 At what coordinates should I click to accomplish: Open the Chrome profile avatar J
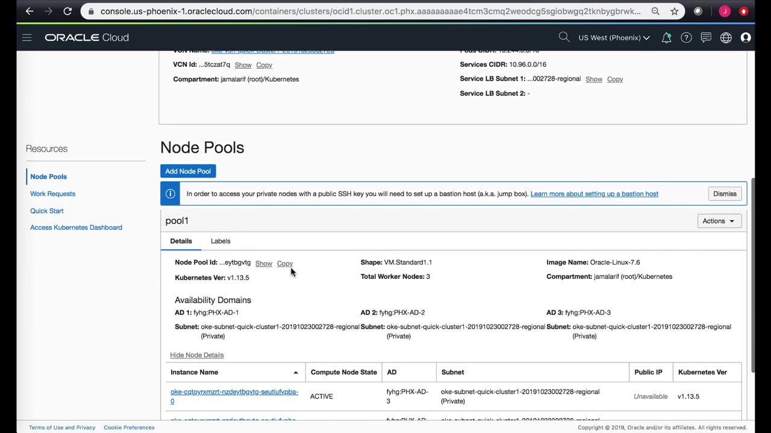click(725, 11)
